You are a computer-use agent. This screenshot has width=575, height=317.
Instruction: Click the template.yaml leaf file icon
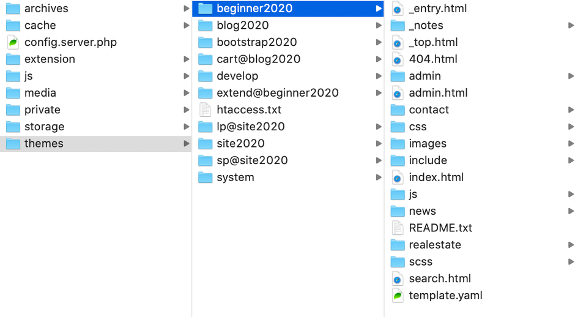398,296
